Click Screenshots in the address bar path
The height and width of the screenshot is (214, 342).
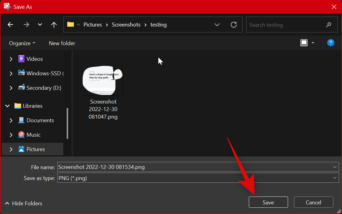126,24
